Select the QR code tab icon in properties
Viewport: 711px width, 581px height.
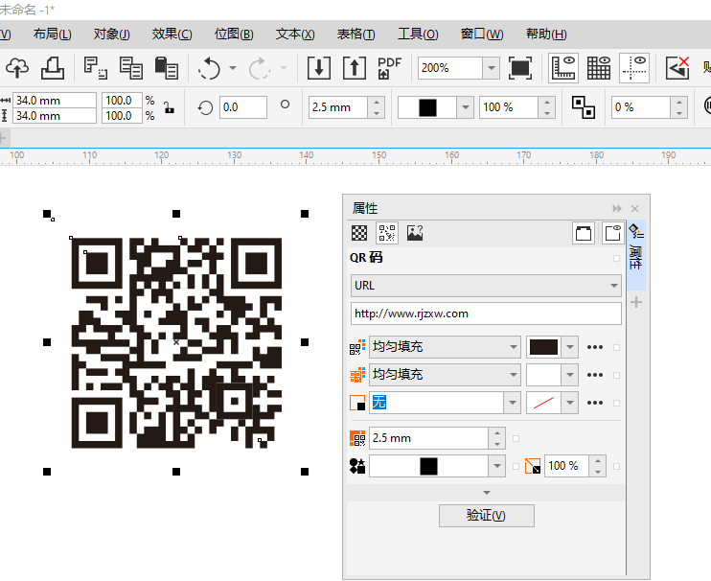(x=387, y=232)
